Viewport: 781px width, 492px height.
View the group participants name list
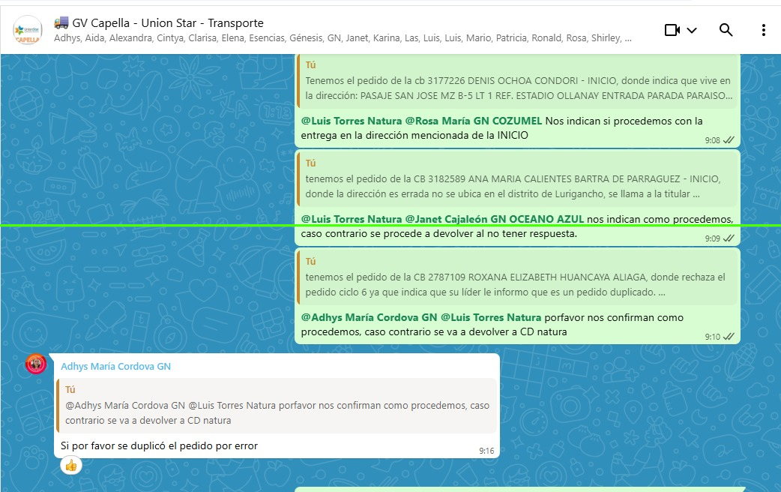[x=343, y=38]
